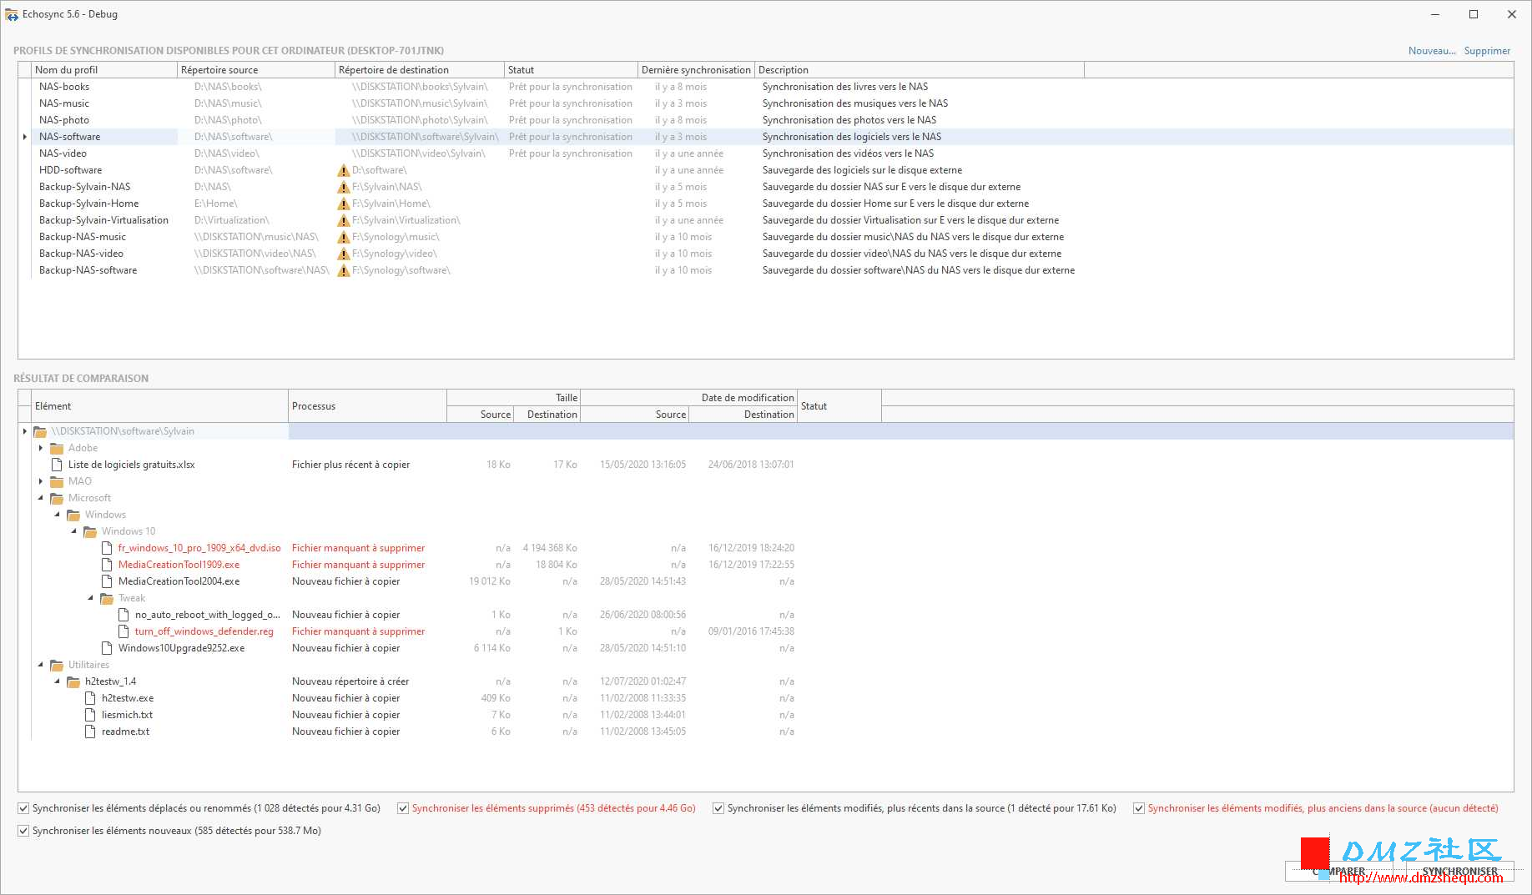Viewport: 1532px width, 895px height.
Task: Click the SYNCHRONISER button
Action: 1459,872
